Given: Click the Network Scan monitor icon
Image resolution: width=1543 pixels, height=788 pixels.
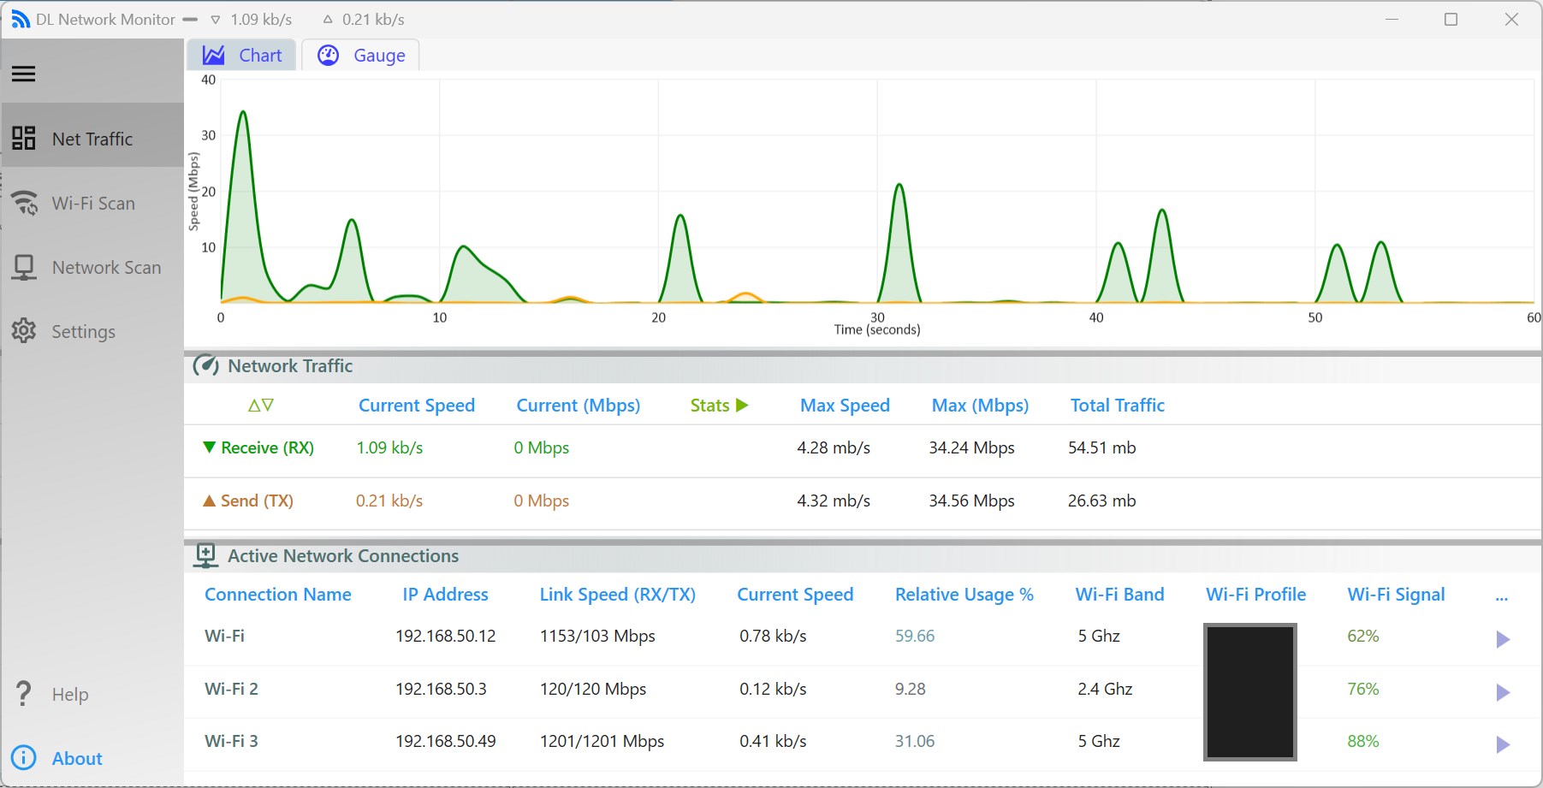Looking at the screenshot, I should coord(24,267).
